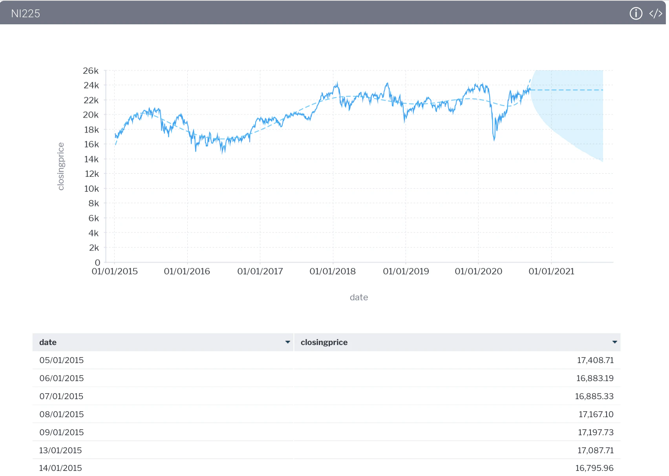This screenshot has width=669, height=476.
Task: Click the dashed horizontal forecast line
Action: pos(567,90)
